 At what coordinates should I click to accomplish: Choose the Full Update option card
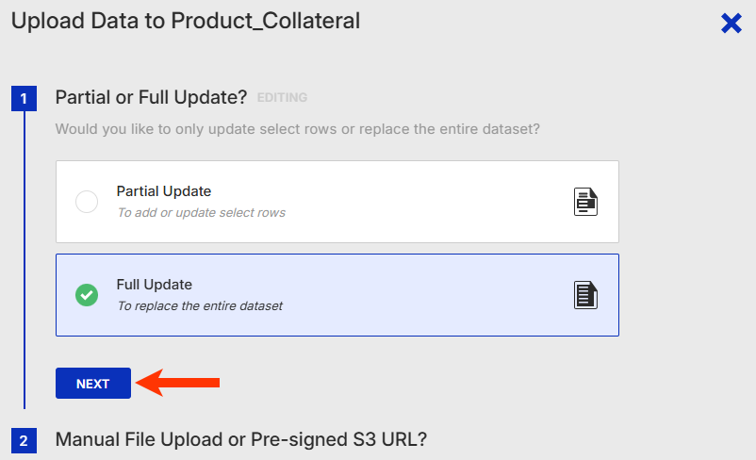tap(337, 295)
